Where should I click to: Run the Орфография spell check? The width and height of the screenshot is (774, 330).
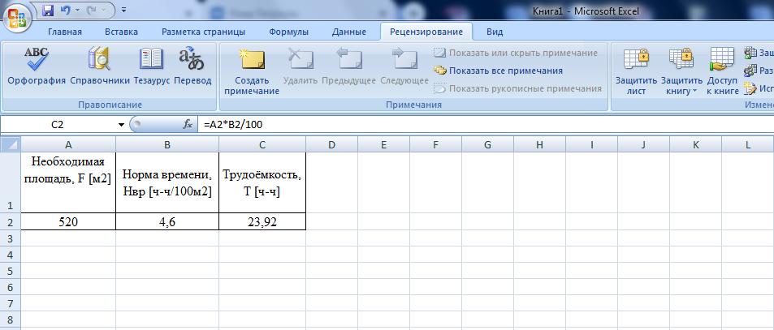pos(37,66)
